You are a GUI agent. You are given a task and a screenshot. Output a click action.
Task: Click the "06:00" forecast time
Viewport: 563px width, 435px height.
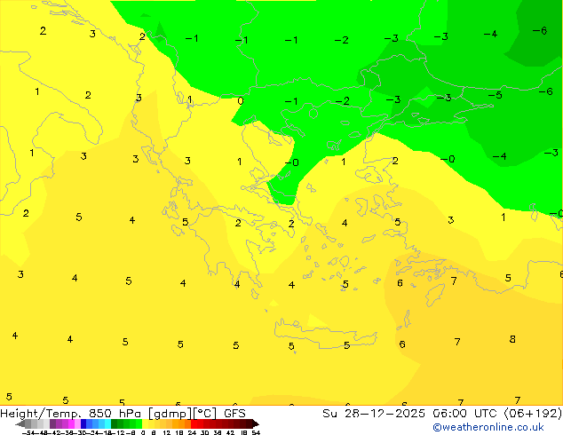[x=449, y=414]
